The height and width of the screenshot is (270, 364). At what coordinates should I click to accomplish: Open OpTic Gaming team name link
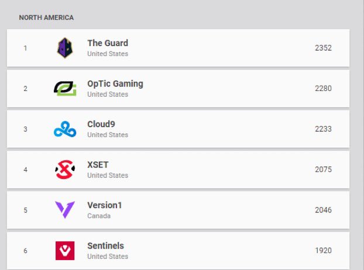pos(115,84)
